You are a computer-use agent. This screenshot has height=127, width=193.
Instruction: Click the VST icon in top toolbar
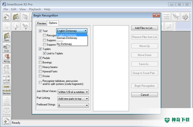pos(176,17)
